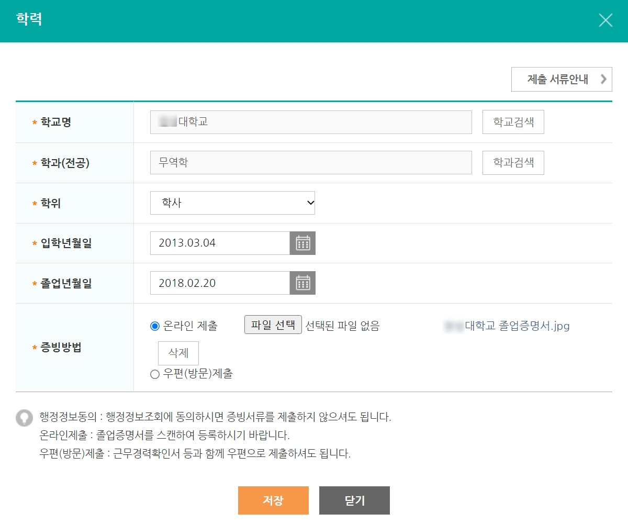The width and height of the screenshot is (628, 524).
Task: Delete the attached file with 삭제
Action: (178, 353)
